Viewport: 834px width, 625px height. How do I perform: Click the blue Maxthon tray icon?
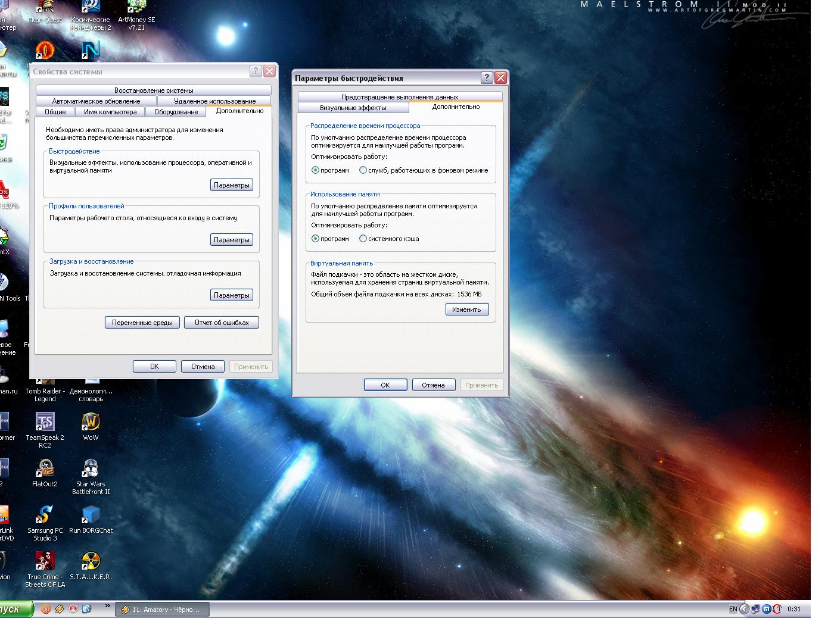[767, 609]
